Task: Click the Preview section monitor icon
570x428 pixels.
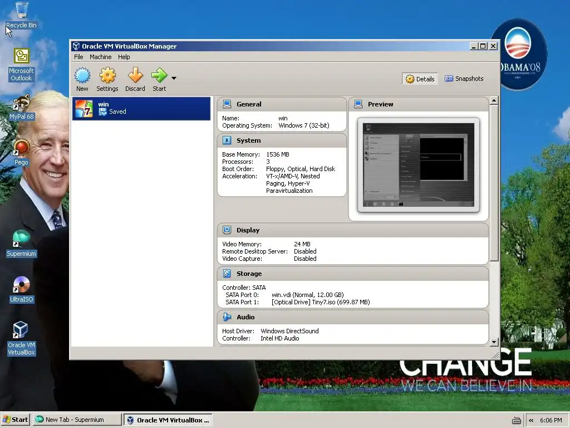Action: 358,104
